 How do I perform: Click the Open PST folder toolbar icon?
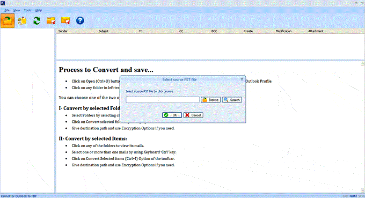tap(8, 21)
